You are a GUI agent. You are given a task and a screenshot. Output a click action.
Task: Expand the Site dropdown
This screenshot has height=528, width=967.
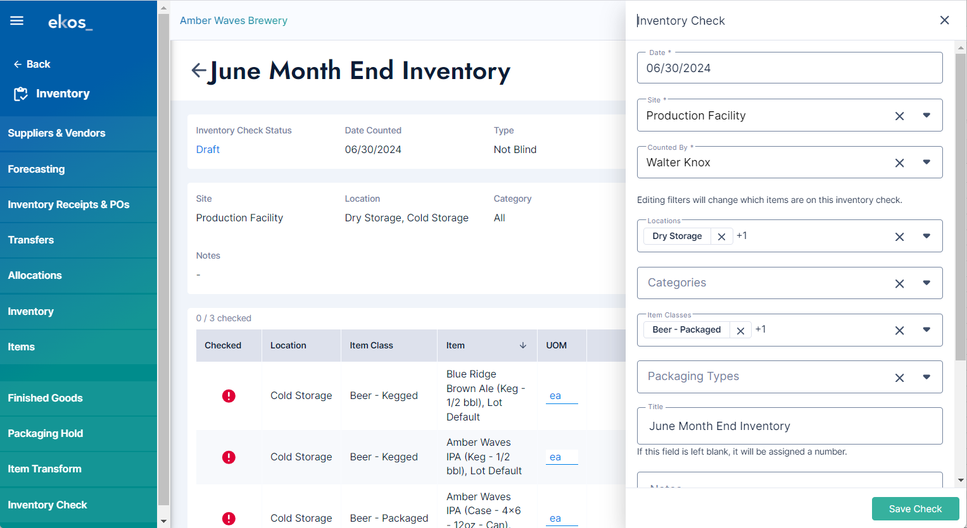926,115
